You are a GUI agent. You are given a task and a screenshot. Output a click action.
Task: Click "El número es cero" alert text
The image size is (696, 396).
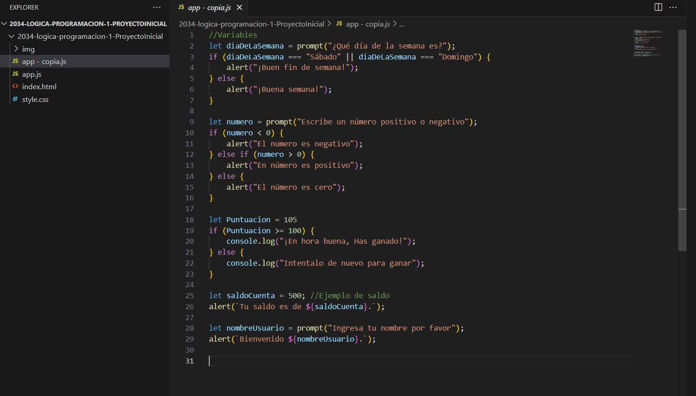295,187
